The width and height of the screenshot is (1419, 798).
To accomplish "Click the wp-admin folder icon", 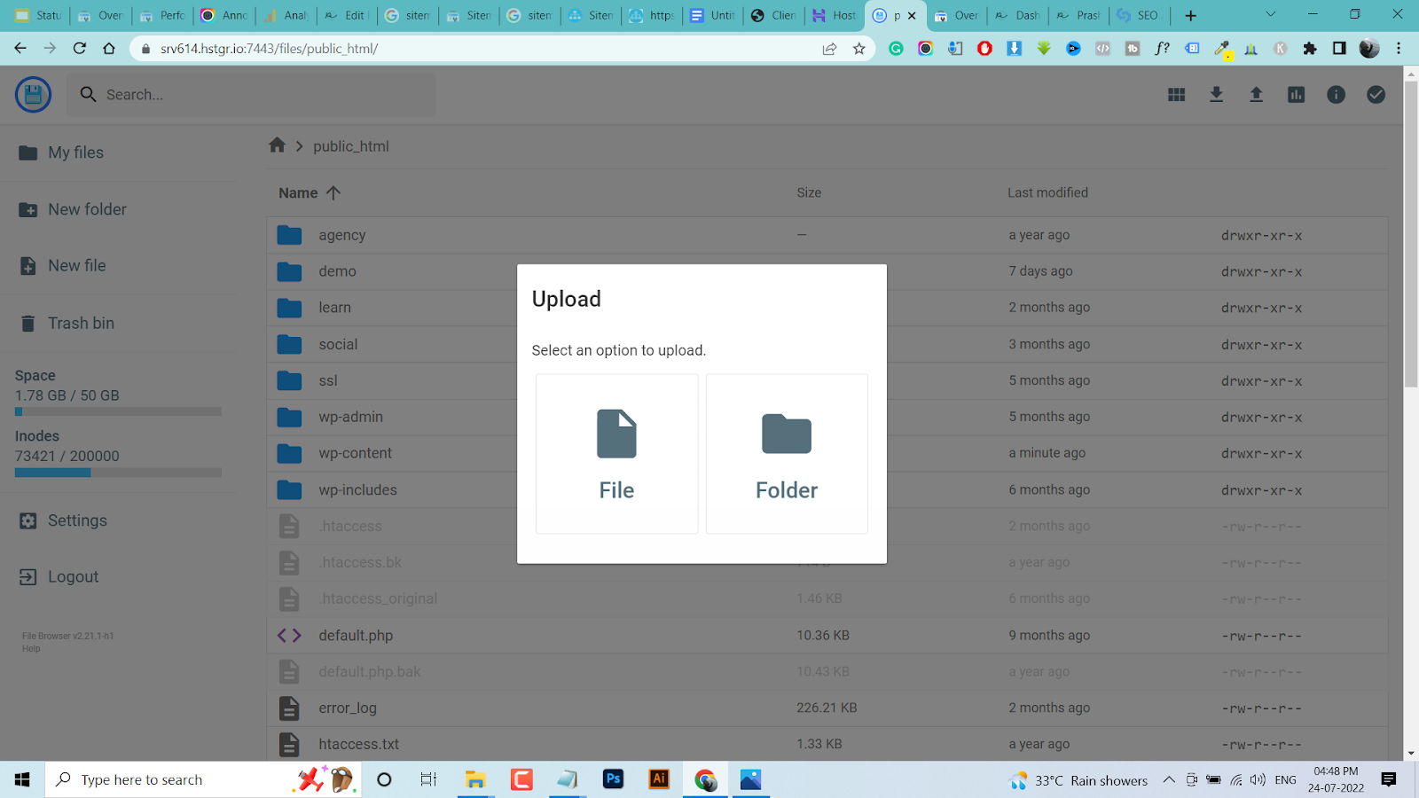I will point(289,417).
